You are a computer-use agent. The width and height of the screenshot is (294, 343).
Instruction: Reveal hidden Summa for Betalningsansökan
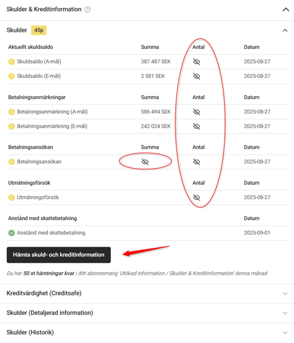[x=145, y=162]
